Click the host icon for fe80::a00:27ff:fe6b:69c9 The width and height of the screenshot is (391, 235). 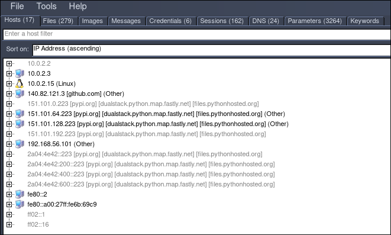20,204
